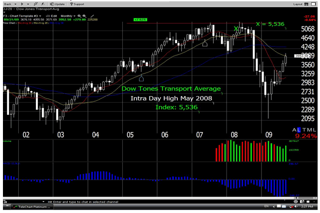320x213 pixels.
Task: Click the green +7.62% percent box
Action: pyautogui.click(x=140, y=20)
